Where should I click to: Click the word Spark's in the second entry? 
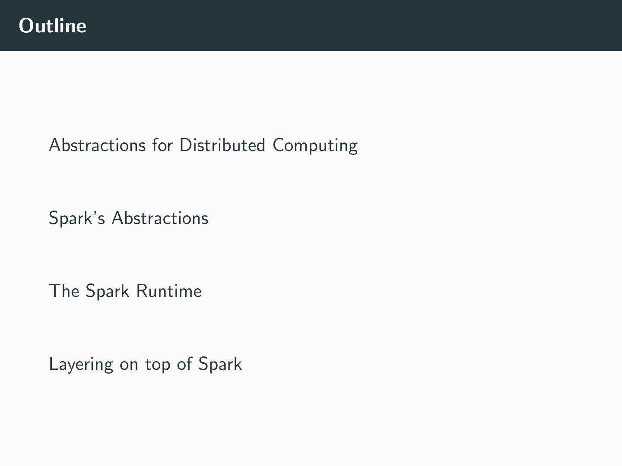click(x=76, y=218)
